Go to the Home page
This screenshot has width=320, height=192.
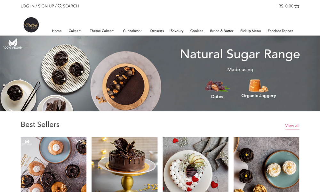[57, 31]
